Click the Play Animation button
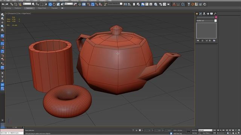This screenshot has width=241, height=135. (221, 130)
